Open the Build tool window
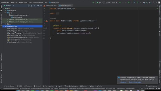 coord(92,86)
